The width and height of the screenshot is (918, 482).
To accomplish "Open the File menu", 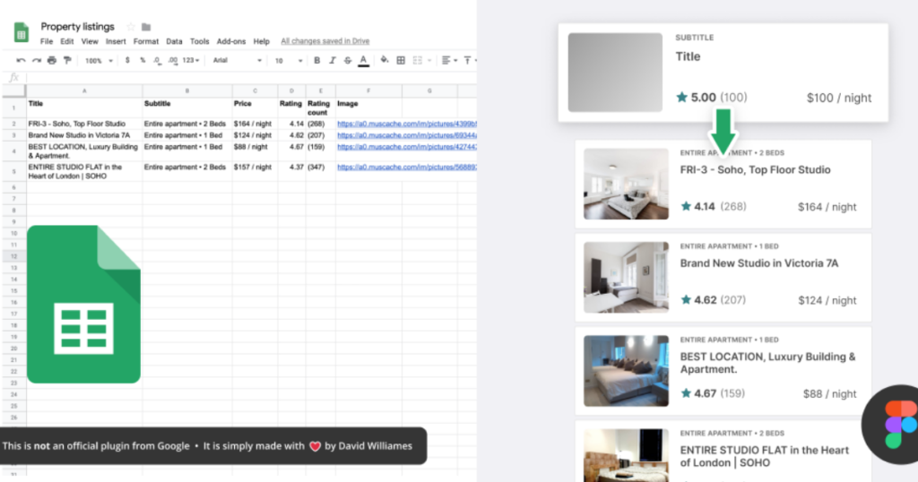I will pos(47,41).
